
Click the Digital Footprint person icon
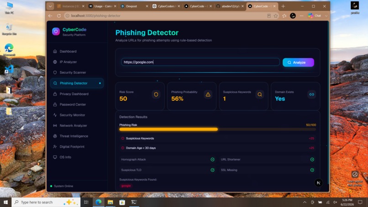pos(55,147)
